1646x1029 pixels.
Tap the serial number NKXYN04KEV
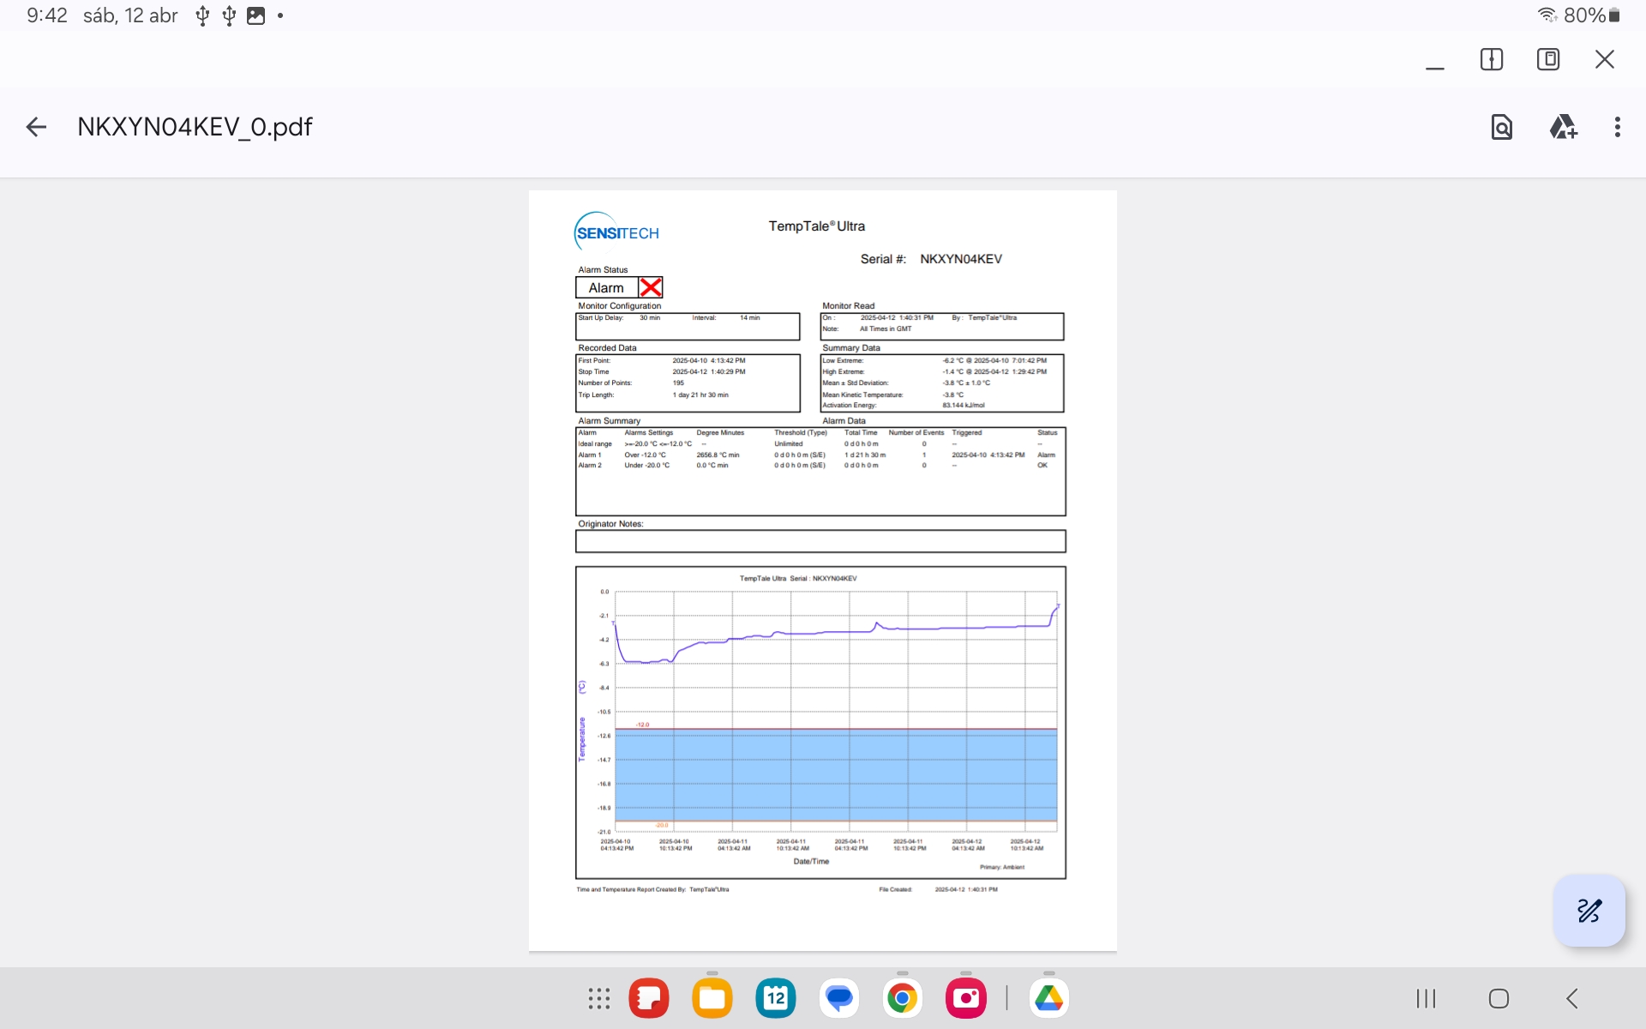[x=961, y=259]
